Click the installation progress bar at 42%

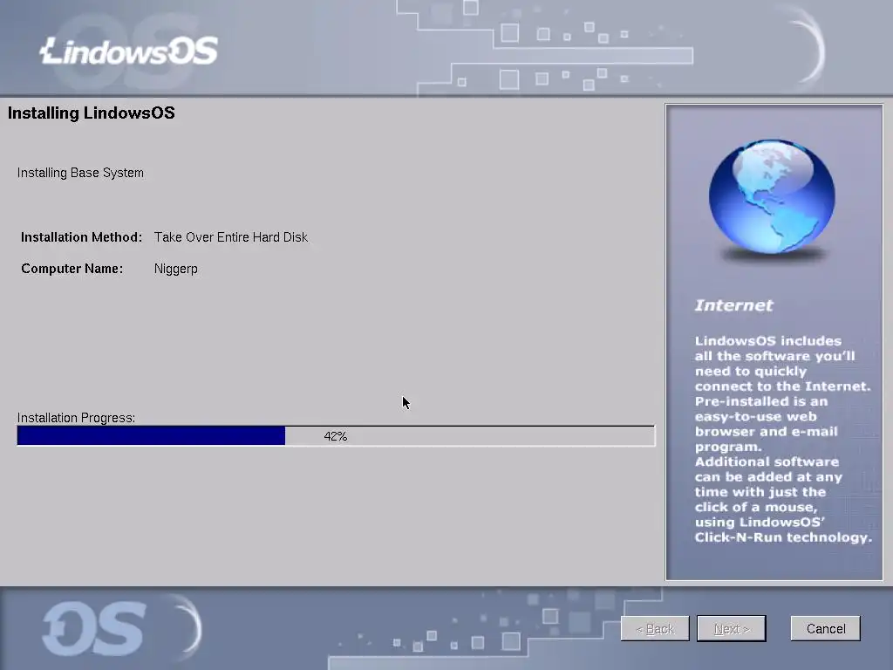[336, 436]
